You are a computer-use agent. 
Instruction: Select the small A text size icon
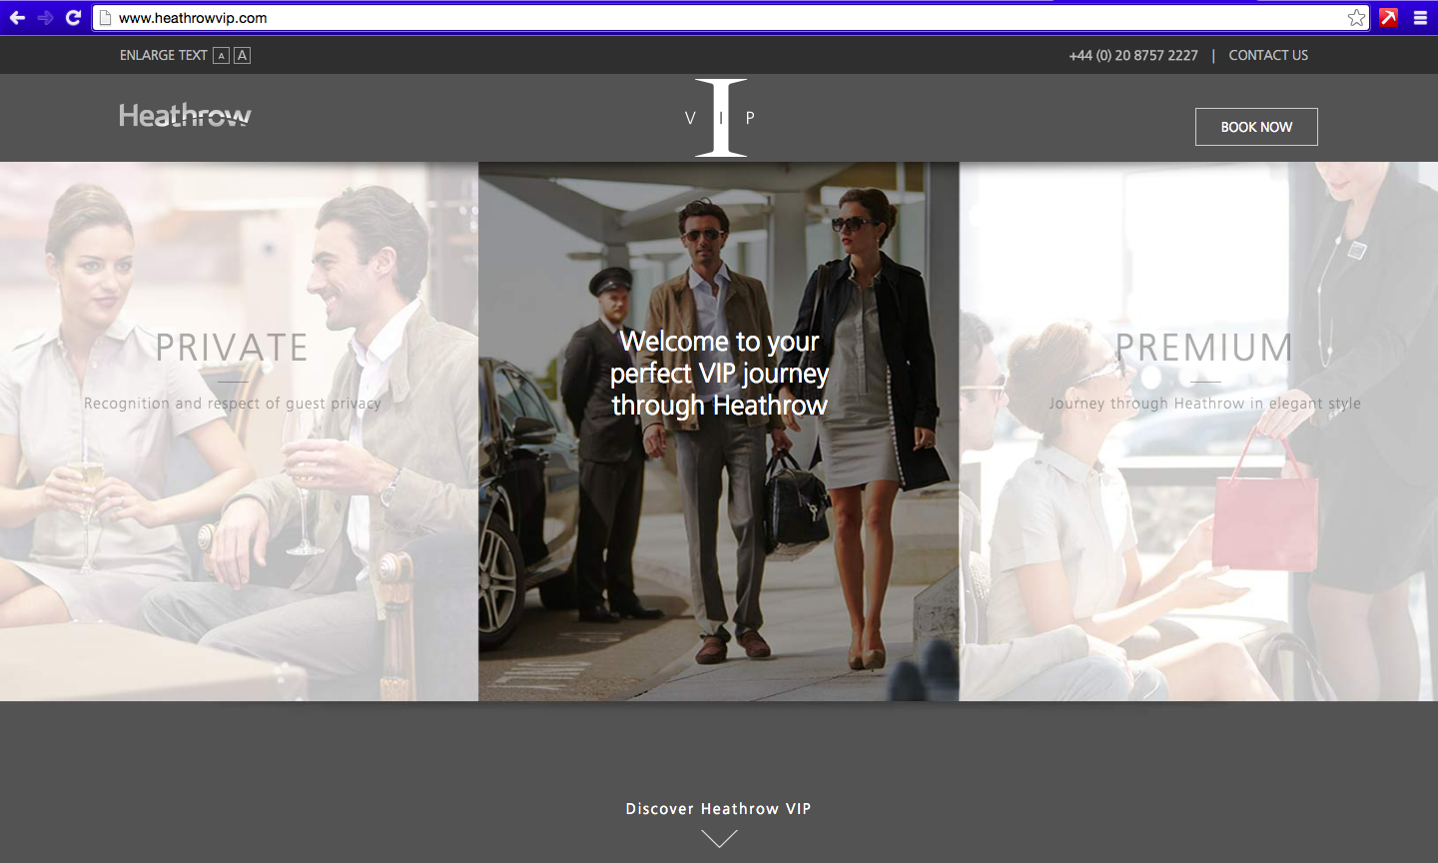(222, 56)
